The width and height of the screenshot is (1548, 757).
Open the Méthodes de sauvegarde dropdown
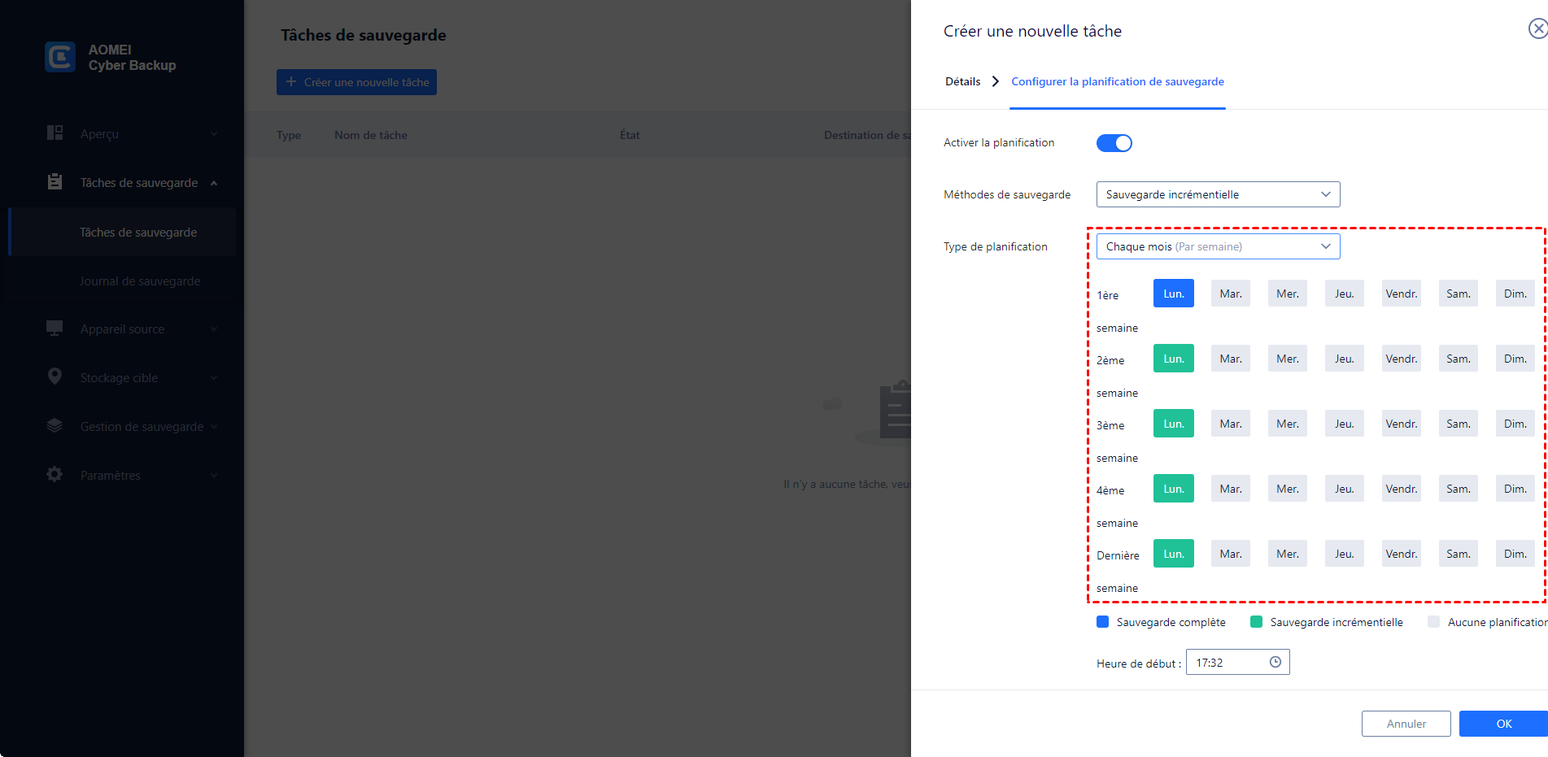[1218, 194]
